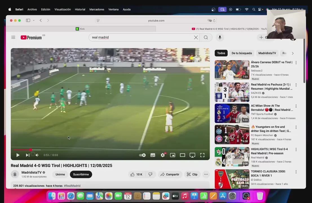Play the paused highlights video
The image size is (312, 203).
click(18, 155)
